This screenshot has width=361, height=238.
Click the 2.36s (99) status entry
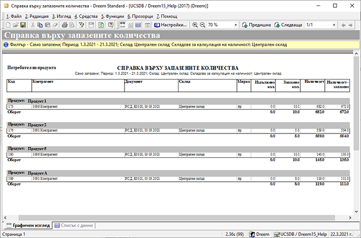pos(234,234)
